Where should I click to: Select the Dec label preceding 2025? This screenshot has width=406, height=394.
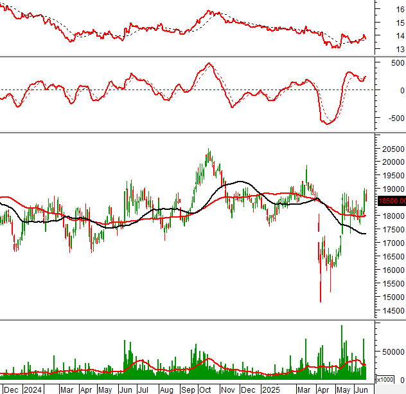click(x=248, y=390)
